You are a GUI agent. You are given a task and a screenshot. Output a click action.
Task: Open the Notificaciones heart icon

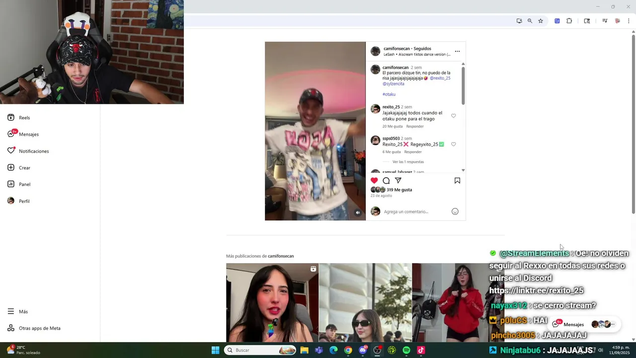[x=11, y=151]
